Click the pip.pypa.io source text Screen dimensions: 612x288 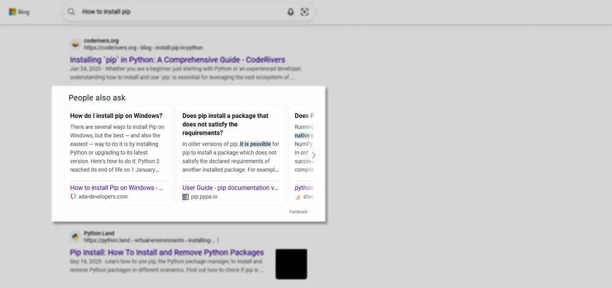(204, 196)
